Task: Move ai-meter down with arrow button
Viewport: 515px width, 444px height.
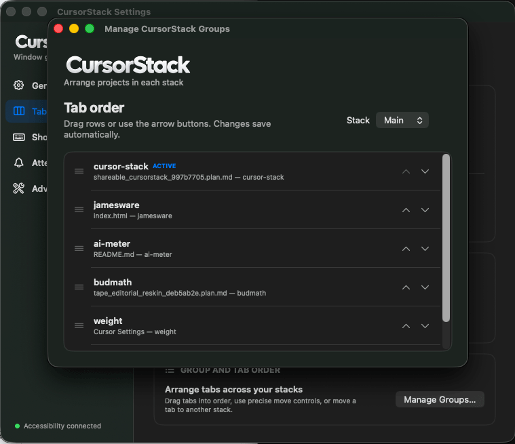Action: click(425, 249)
